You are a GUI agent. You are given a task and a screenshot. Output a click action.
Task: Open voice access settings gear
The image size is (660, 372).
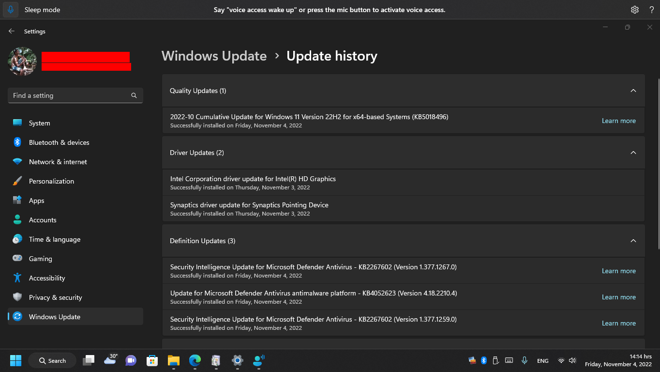[x=635, y=10]
